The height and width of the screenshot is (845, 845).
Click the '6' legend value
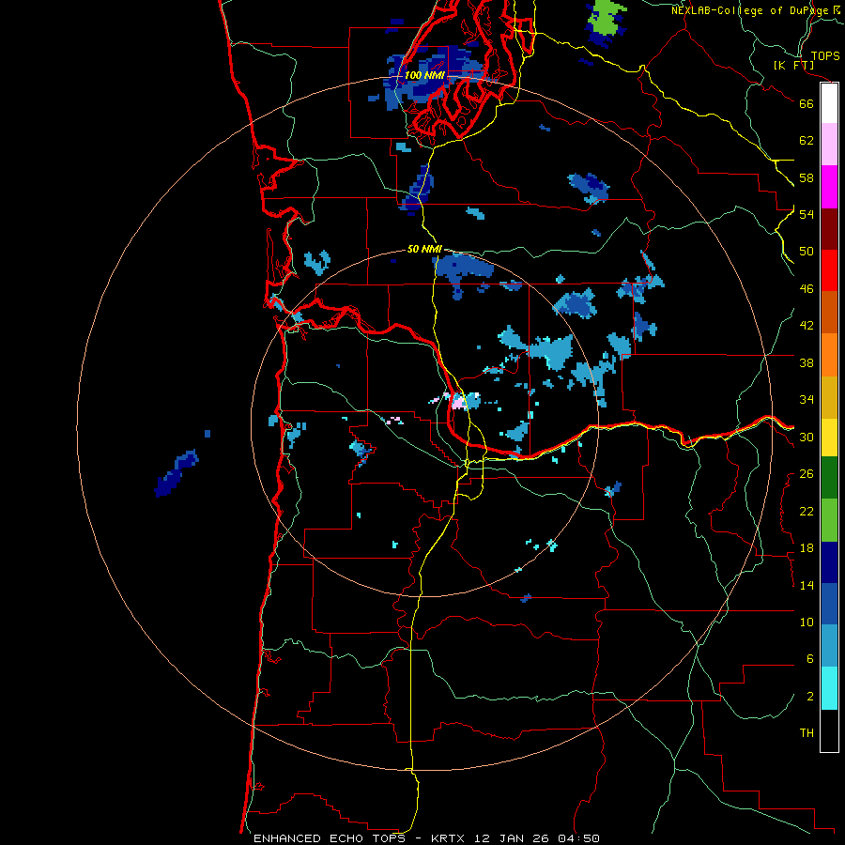(x=810, y=659)
